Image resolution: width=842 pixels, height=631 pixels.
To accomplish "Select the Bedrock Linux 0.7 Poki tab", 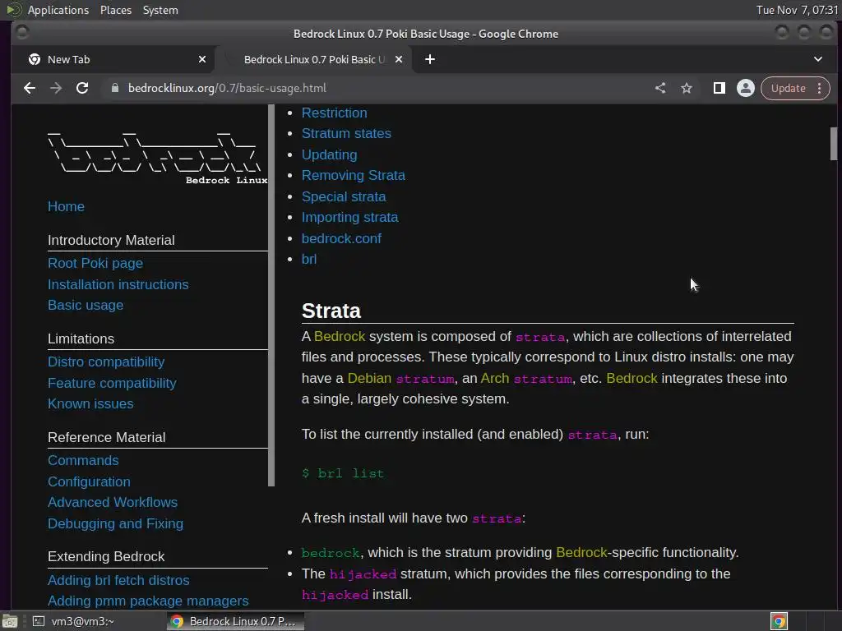I will click(314, 59).
